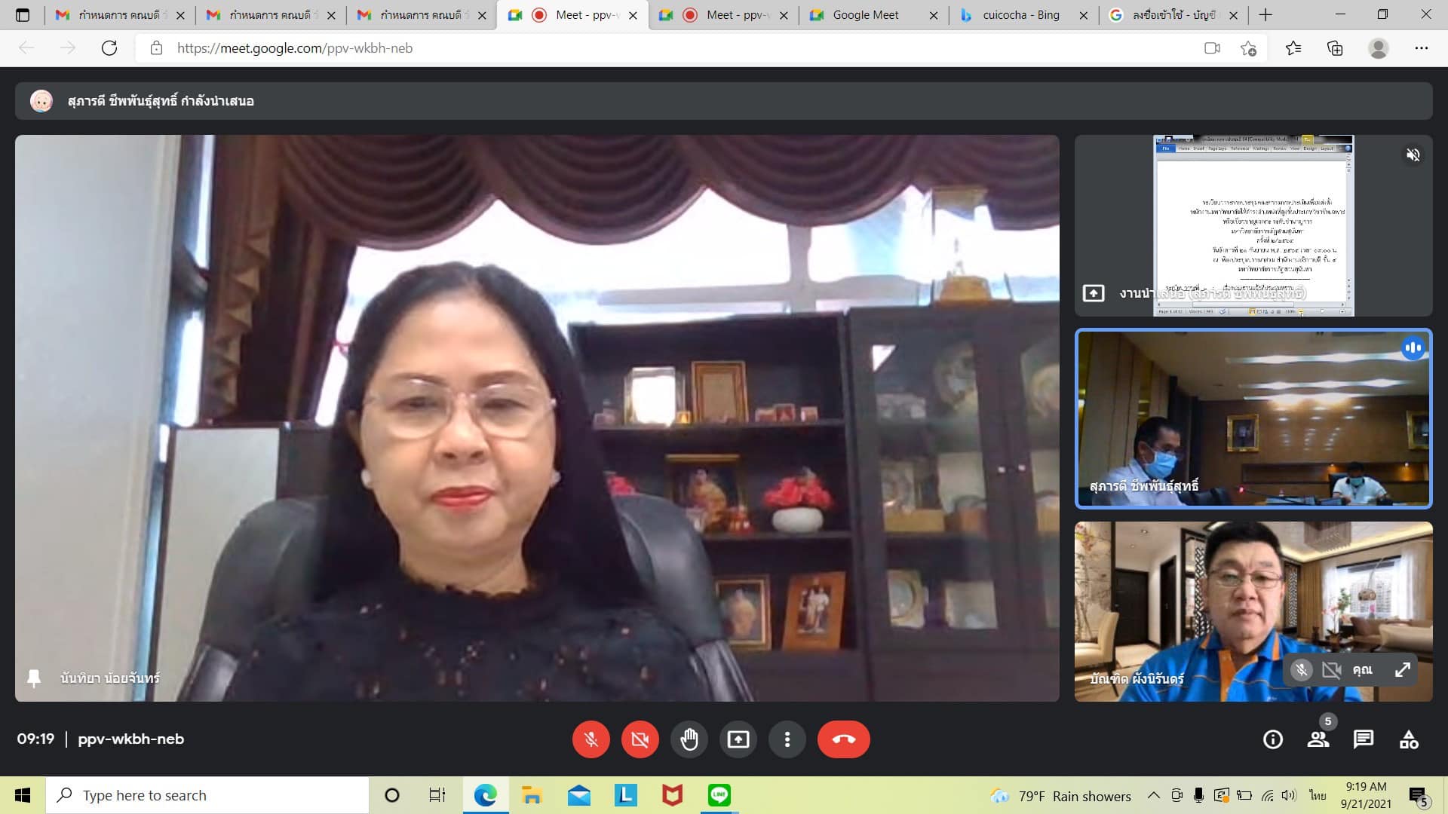The image size is (1448, 814).
Task: Expand self-view tile to full screen
Action: coord(1403,670)
